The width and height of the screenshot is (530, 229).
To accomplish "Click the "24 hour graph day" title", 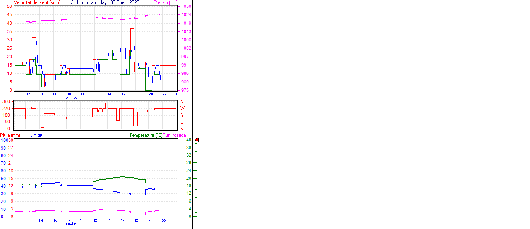I will click(x=89, y=2).
